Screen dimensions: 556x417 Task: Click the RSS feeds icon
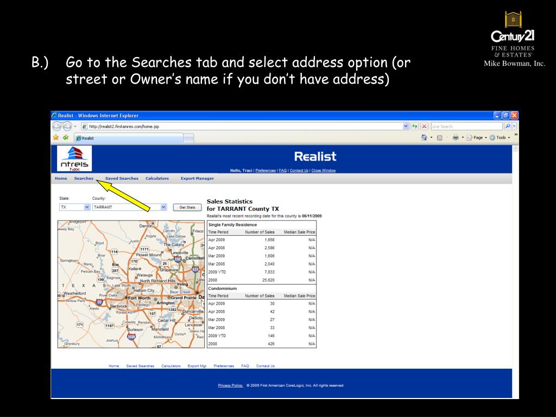point(440,137)
